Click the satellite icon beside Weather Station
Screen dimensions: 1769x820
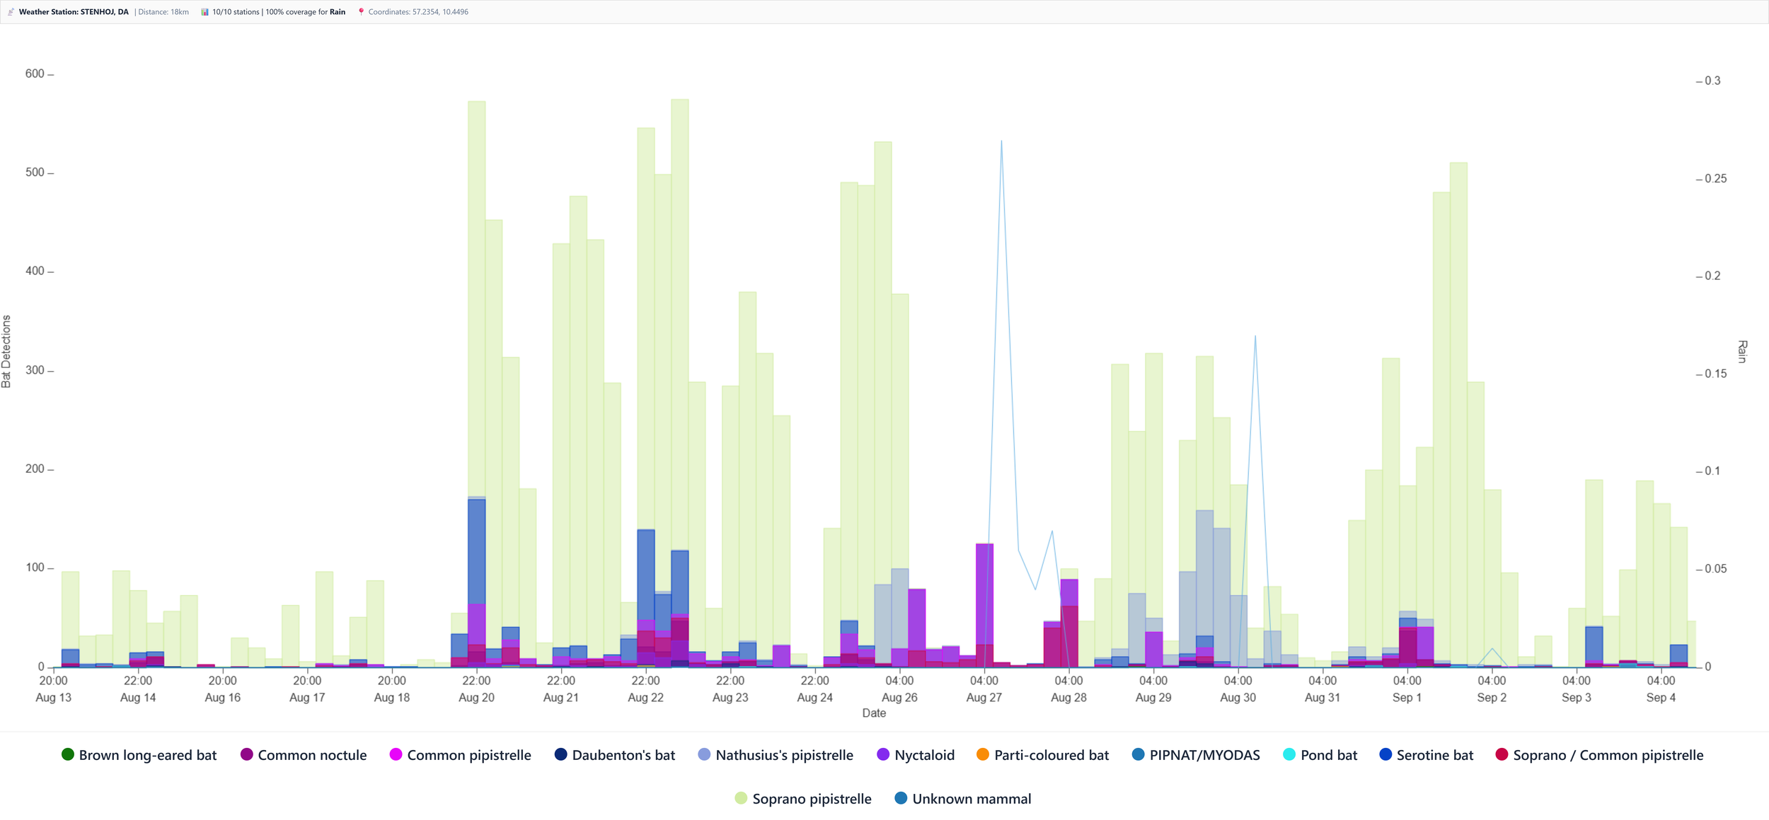tap(11, 12)
